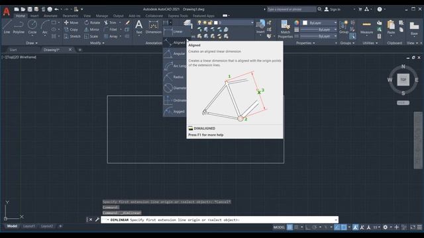Click the Group tool

[344, 26]
